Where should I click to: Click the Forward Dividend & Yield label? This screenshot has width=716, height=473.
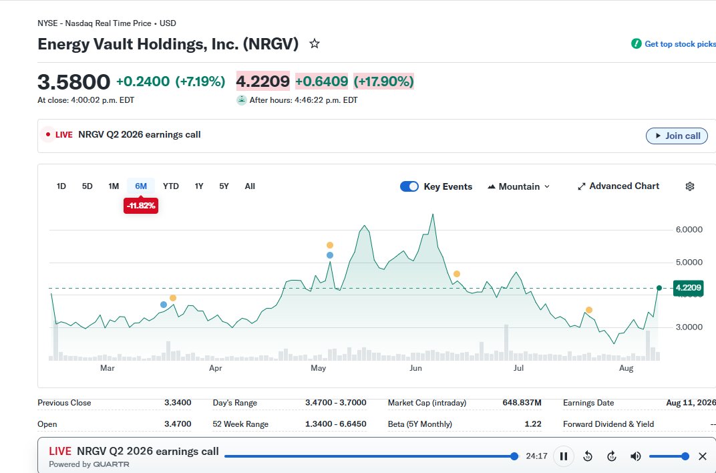pyautogui.click(x=608, y=424)
